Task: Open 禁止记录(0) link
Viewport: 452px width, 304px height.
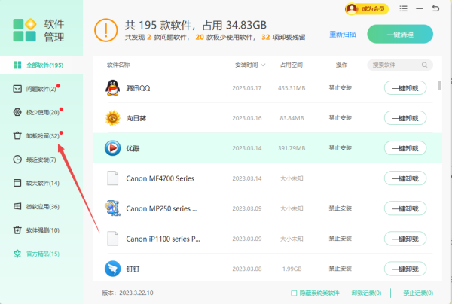Action: tap(418, 293)
